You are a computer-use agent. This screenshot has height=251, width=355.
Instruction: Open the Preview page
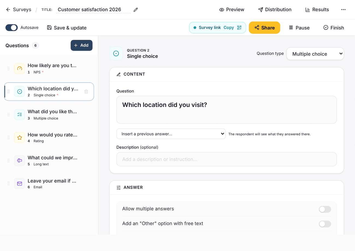click(x=232, y=10)
